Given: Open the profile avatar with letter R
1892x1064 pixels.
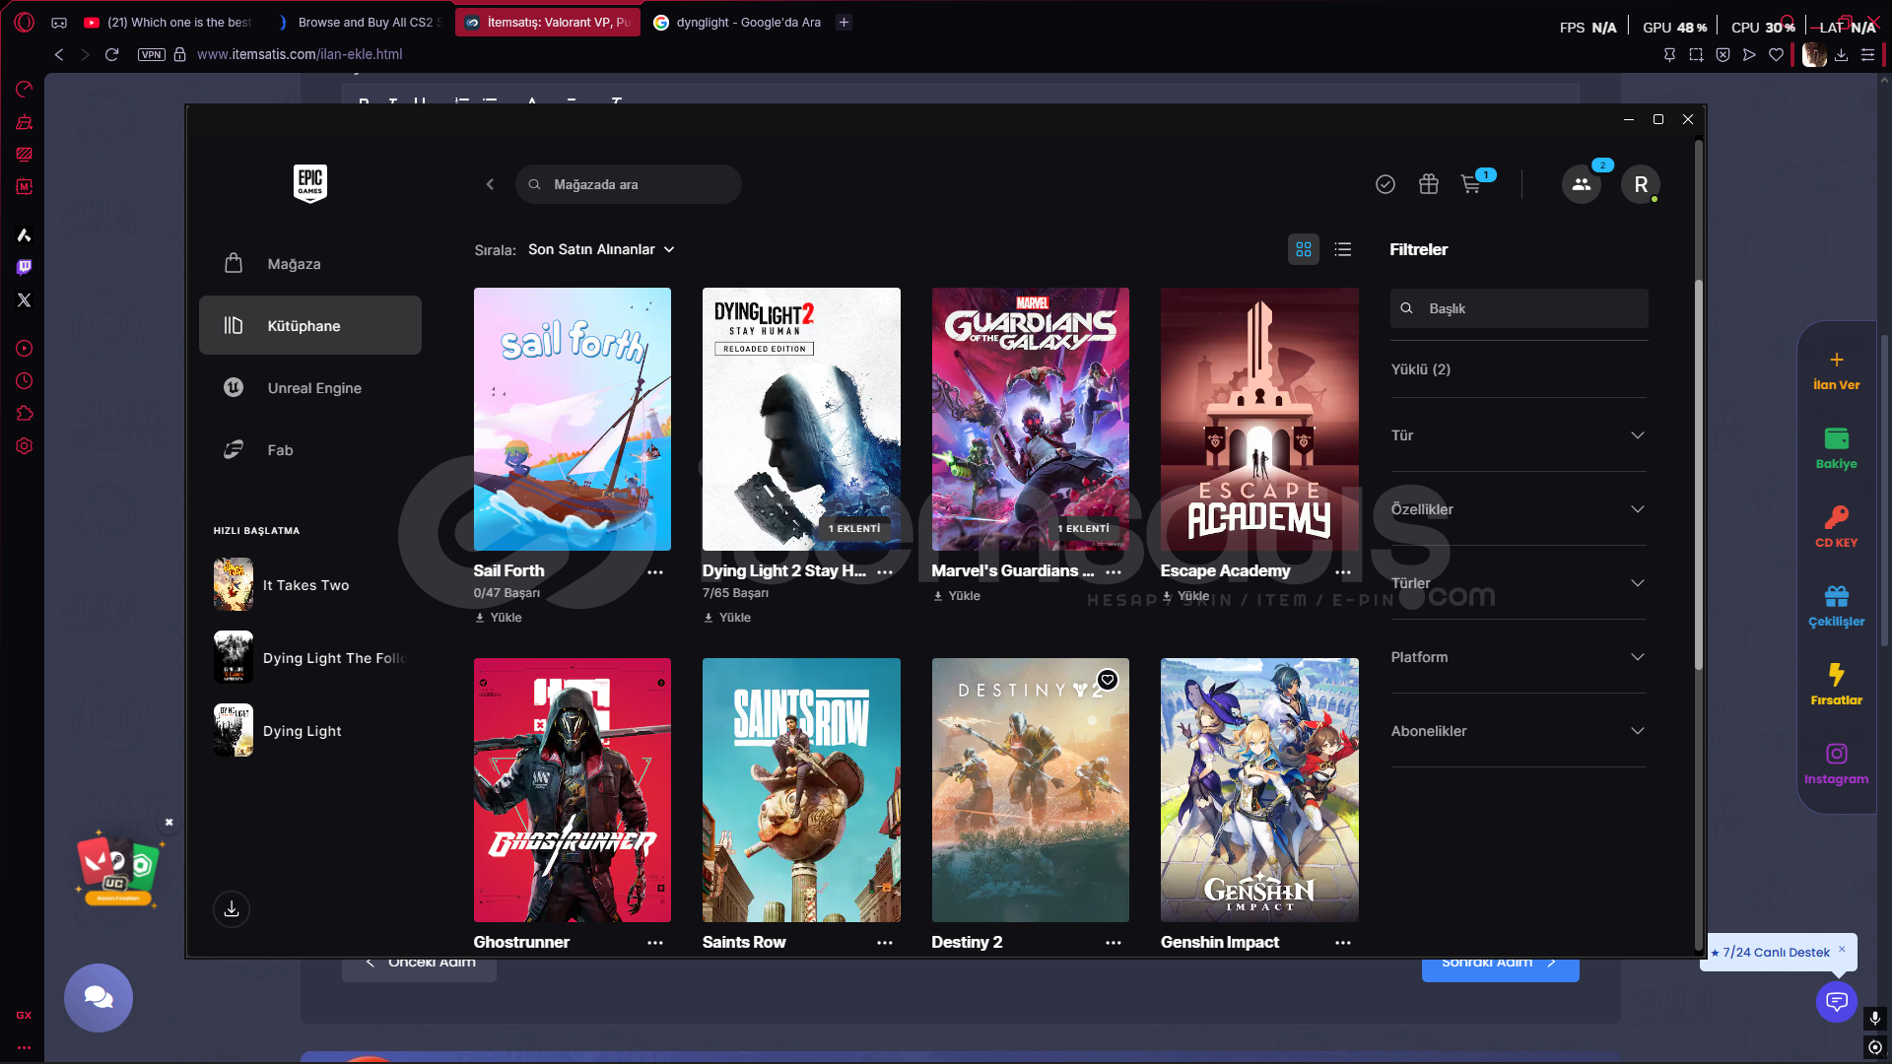Looking at the screenshot, I should (x=1640, y=184).
